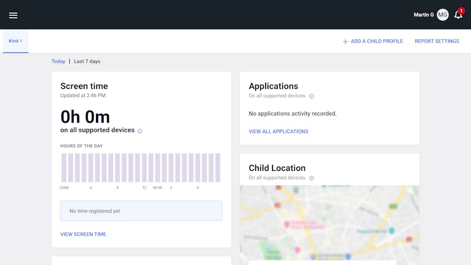This screenshot has height=265, width=471.
Task: Open View All Applications link
Action: [278, 131]
